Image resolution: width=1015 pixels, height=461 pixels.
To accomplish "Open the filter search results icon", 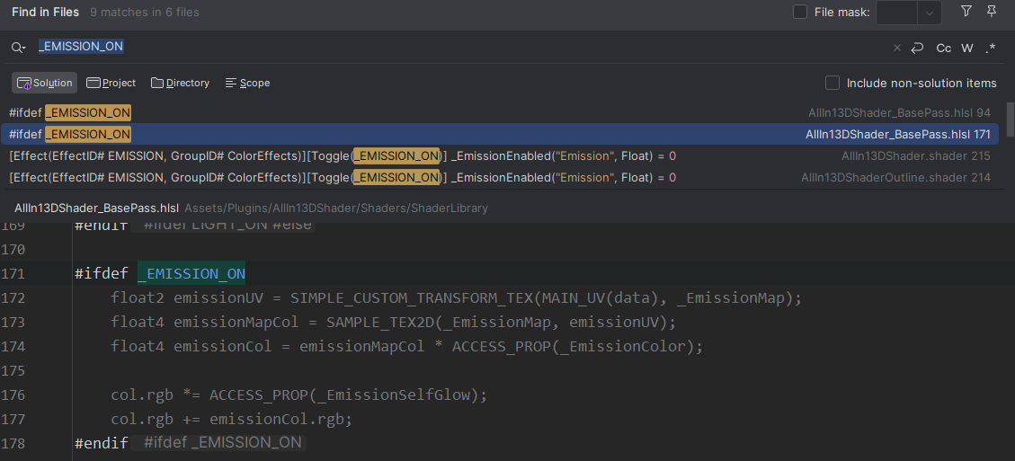I will coord(966,11).
